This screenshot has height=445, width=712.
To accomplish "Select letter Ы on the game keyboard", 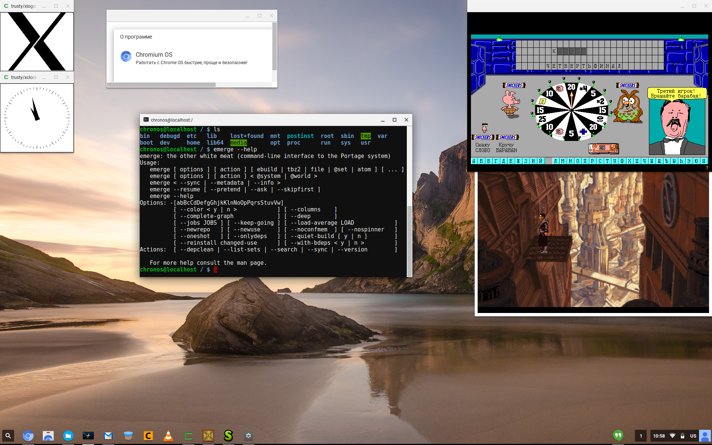I will point(674,161).
